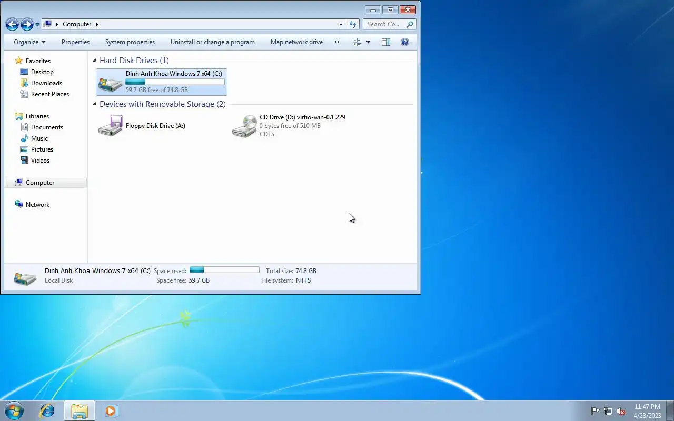Image resolution: width=674 pixels, height=421 pixels.
Task: Click Total size 74.8 GB value
Action: (x=306, y=271)
